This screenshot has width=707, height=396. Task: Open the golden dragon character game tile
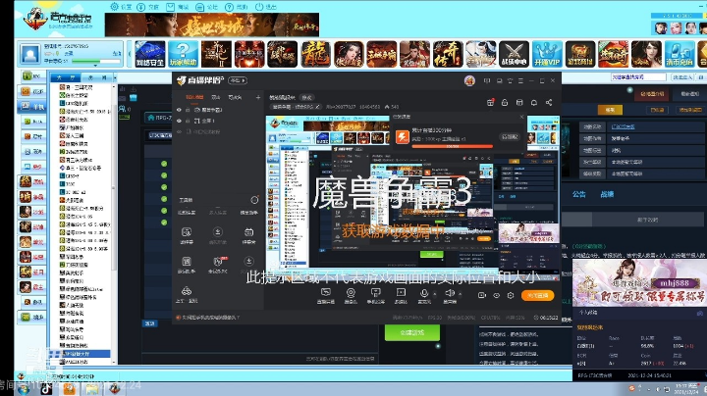[315, 54]
